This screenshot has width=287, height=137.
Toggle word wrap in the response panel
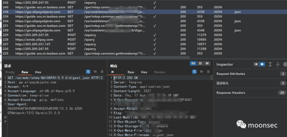click(x=194, y=72)
